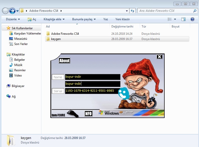Screen dimensions: 199x147
Task: Click the refresh button beside address bar
Action: [133, 11]
